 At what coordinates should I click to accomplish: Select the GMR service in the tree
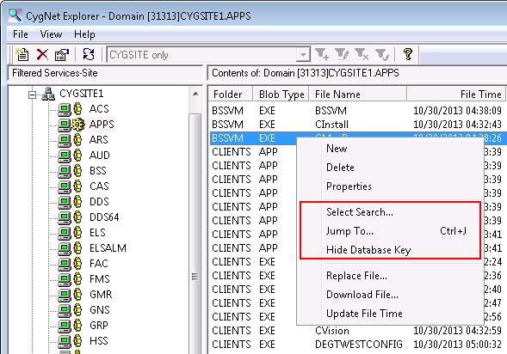[101, 295]
